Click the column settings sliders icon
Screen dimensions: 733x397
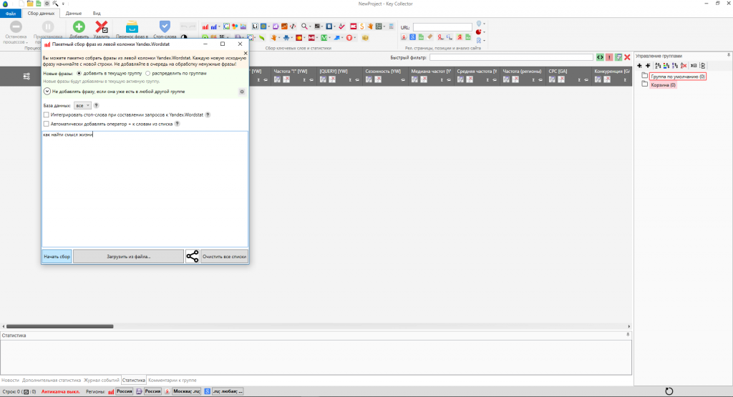[x=27, y=77]
